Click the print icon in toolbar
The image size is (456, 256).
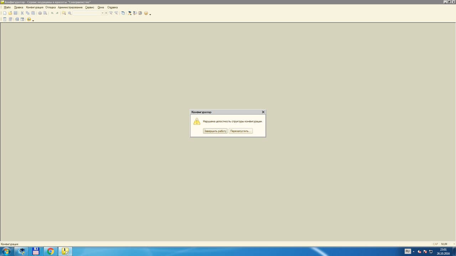(x=40, y=13)
